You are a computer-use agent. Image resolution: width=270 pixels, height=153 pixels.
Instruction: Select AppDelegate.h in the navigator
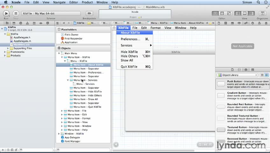pyautogui.click(x=22, y=37)
